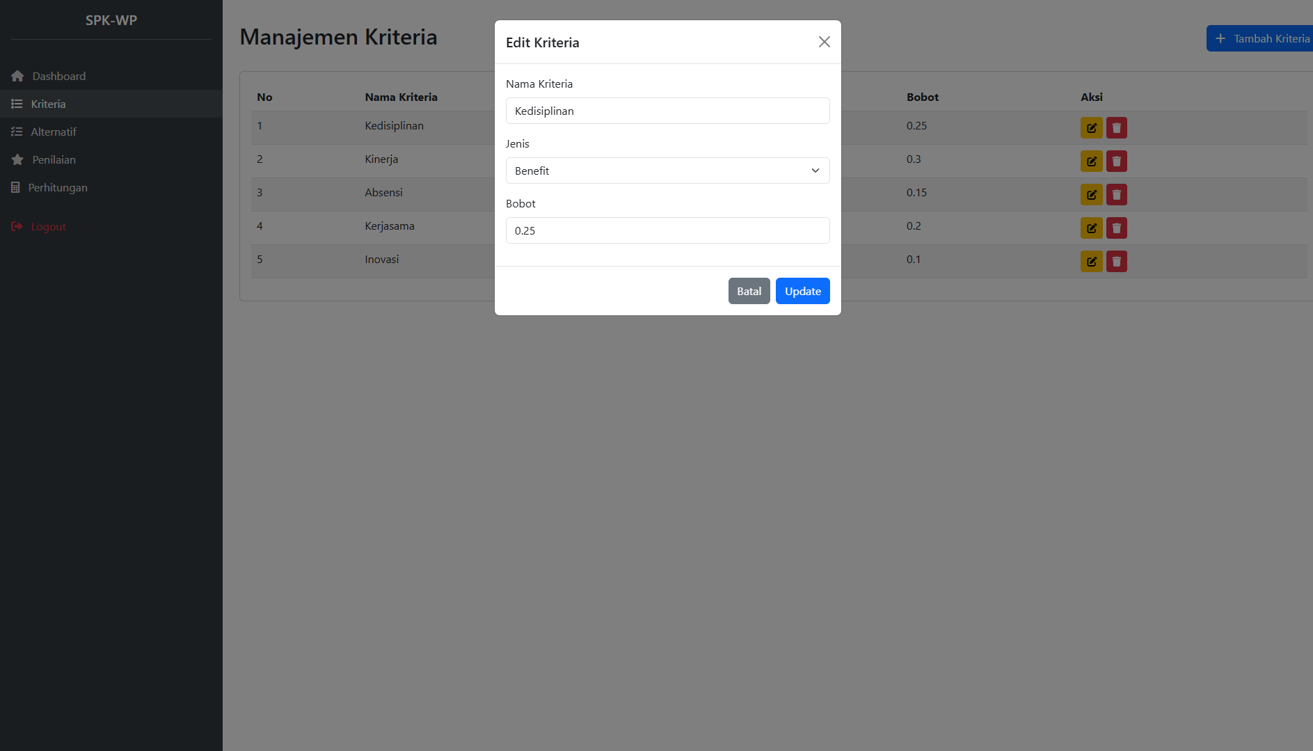Edit the Kedisiplinan row
Viewport: 1313px width, 751px height.
tap(1091, 128)
